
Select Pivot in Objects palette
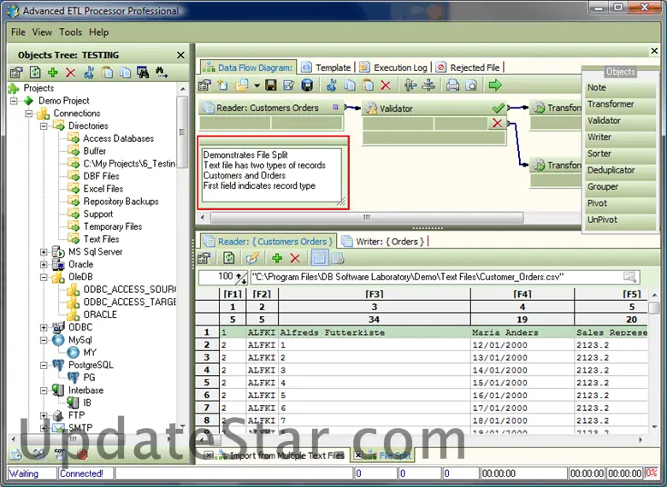coord(619,203)
